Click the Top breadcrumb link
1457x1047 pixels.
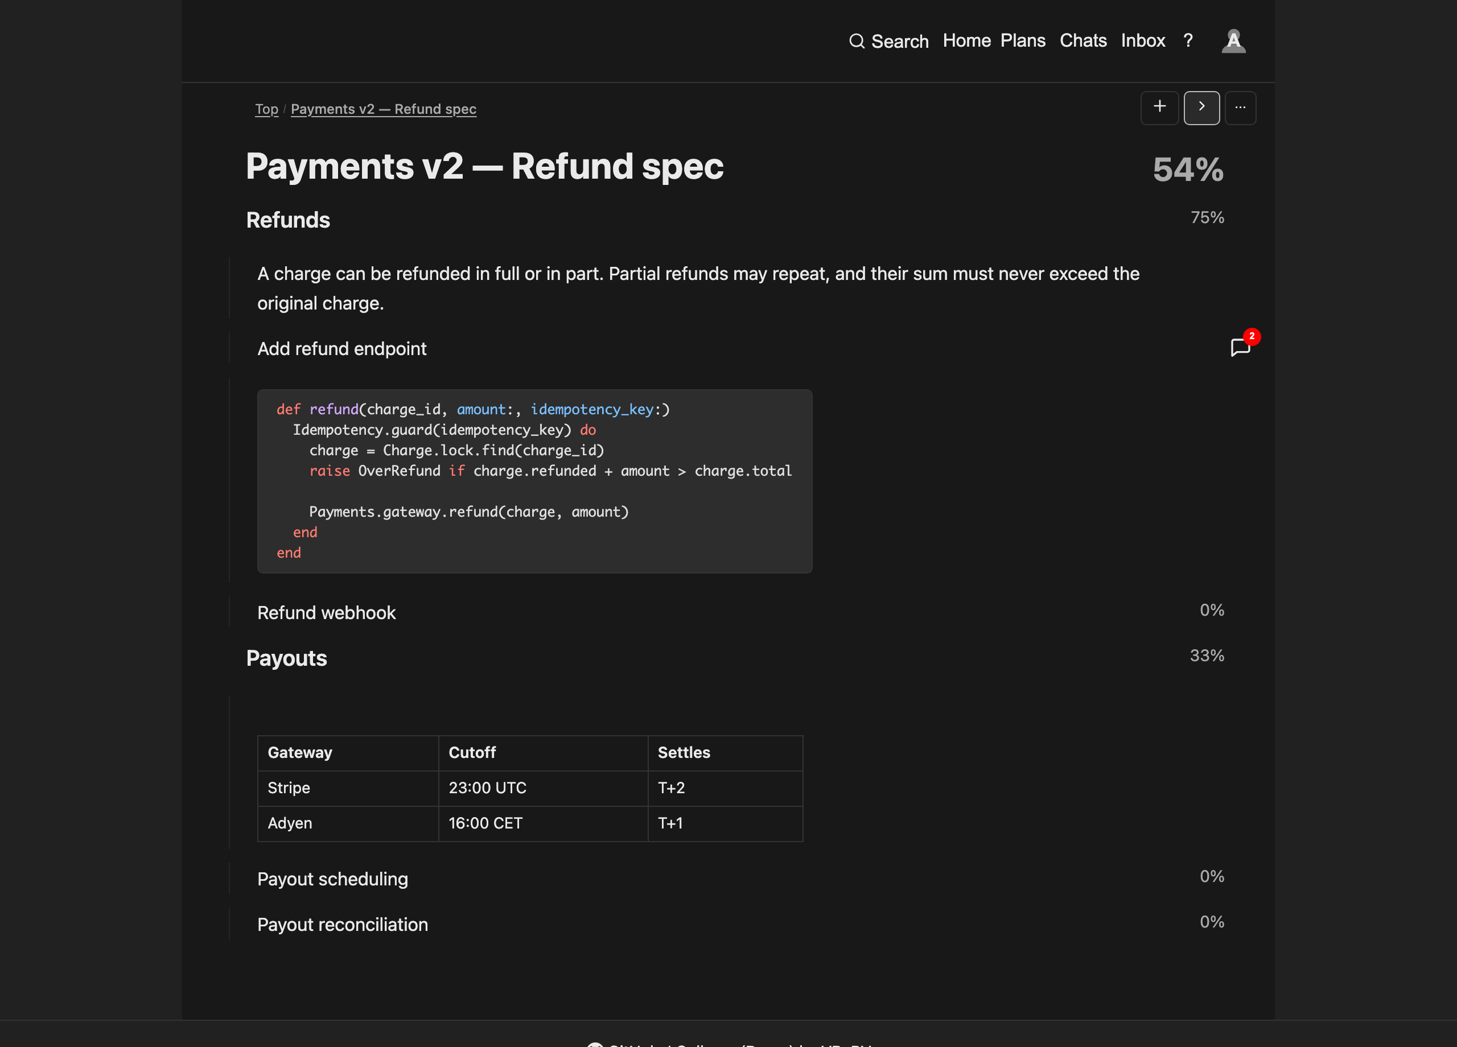coord(266,109)
